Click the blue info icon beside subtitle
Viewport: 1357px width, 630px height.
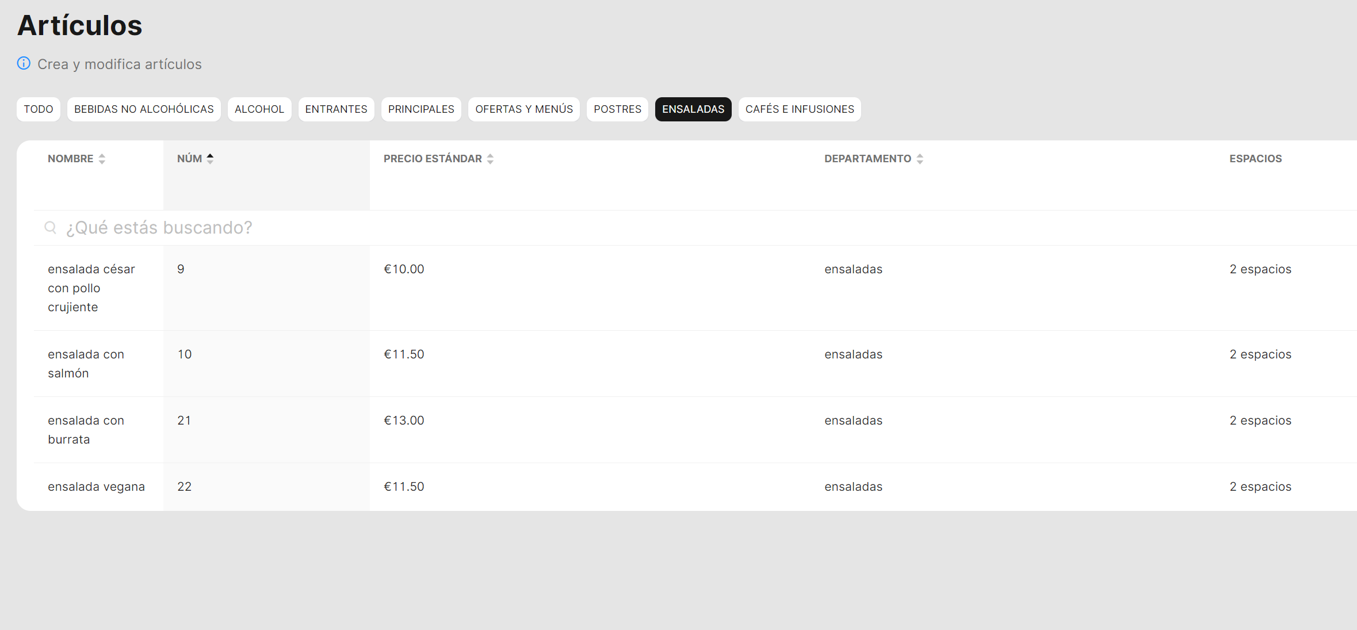[24, 63]
